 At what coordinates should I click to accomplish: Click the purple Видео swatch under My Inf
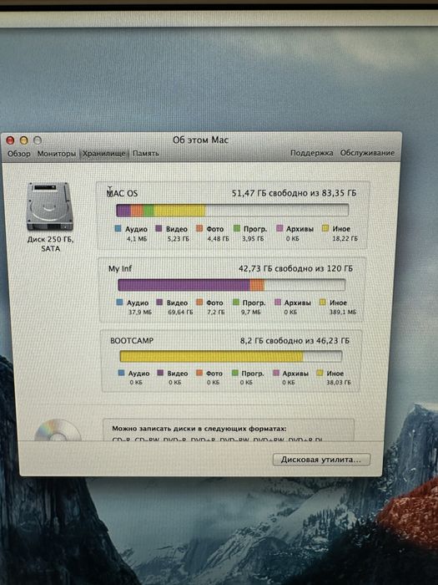point(160,303)
